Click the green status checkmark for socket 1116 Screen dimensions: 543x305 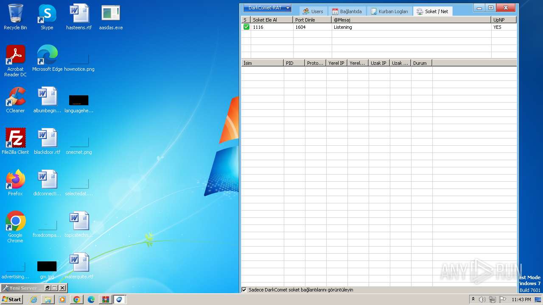coord(246,27)
